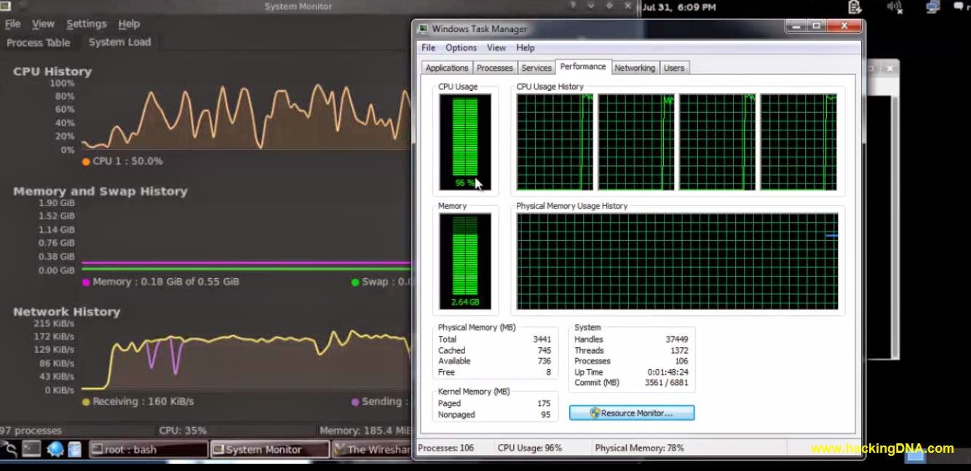Click the gear icon in the top bar
971x471 pixels.
tap(609, 6)
